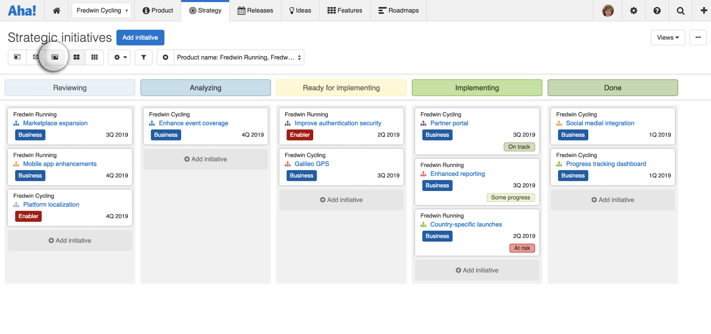711x334 pixels.
Task: Open the Galileo GPS initiative link
Action: coord(312,164)
